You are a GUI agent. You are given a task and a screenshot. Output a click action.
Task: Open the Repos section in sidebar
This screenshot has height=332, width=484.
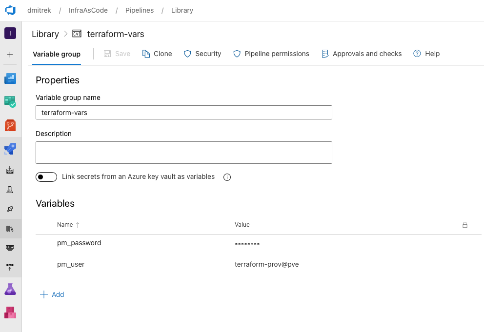10,125
